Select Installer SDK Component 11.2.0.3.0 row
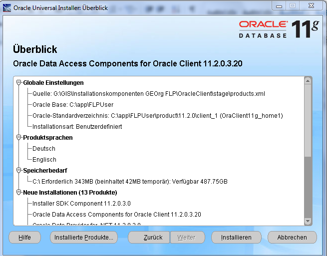The image size is (327, 256). 81,203
